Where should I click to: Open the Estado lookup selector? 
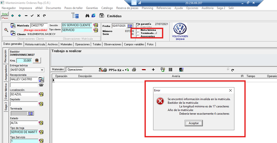click(x=41, y=123)
